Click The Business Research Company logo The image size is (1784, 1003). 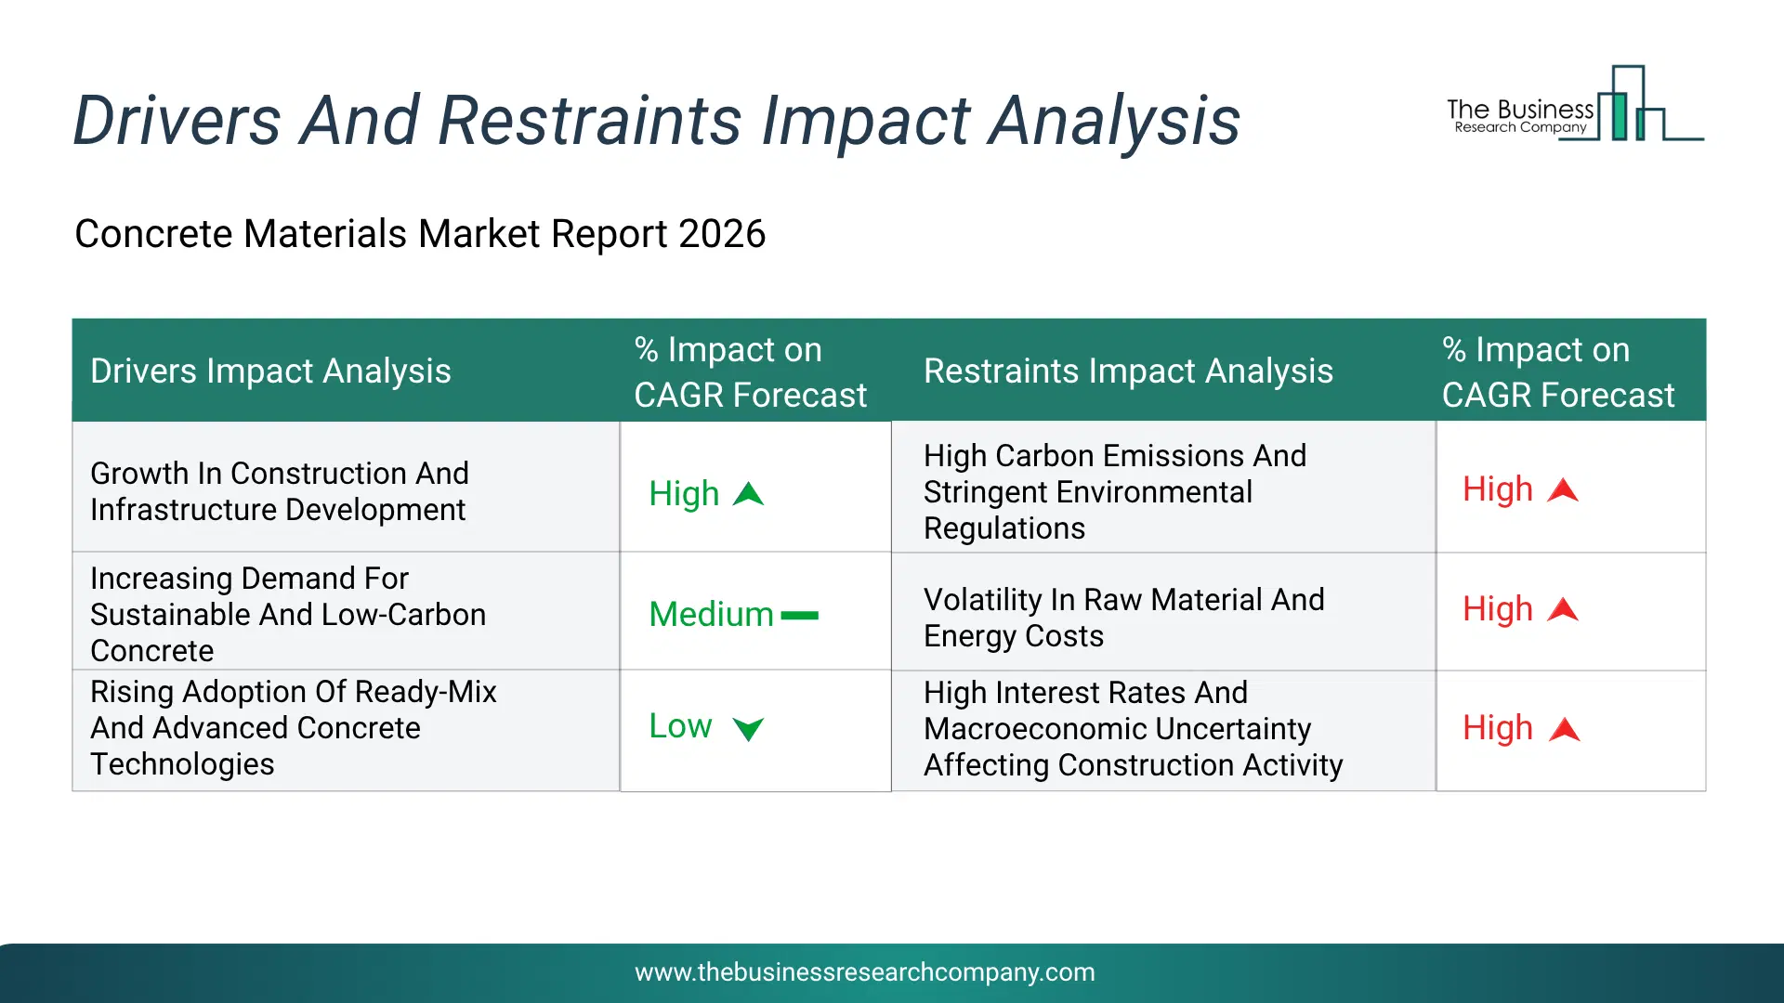coord(1575,104)
